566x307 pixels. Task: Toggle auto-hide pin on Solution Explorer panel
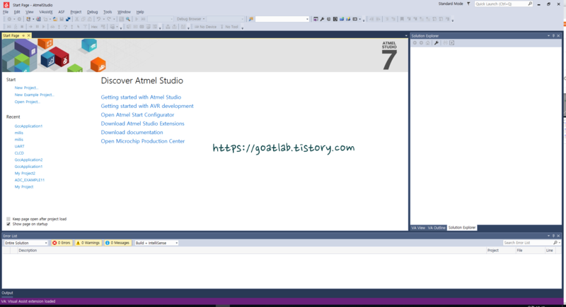(x=553, y=35)
